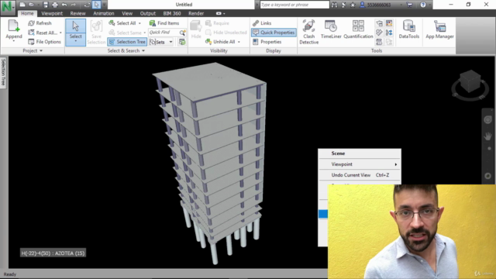This screenshot has height=279, width=496.
Task: Switch to the Animation ribbon tab
Action: point(103,13)
